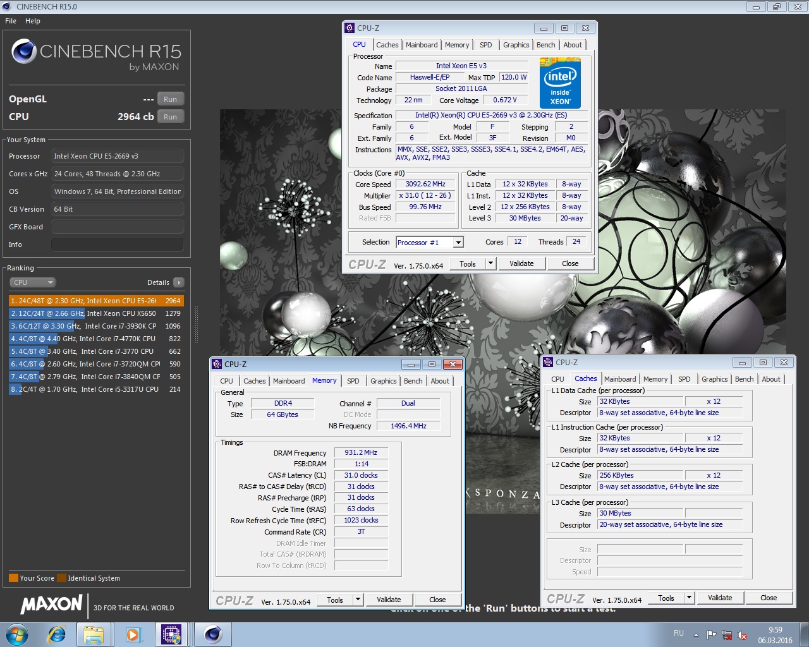
Task: Select ranking row Core i7-4770K
Action: (x=96, y=339)
